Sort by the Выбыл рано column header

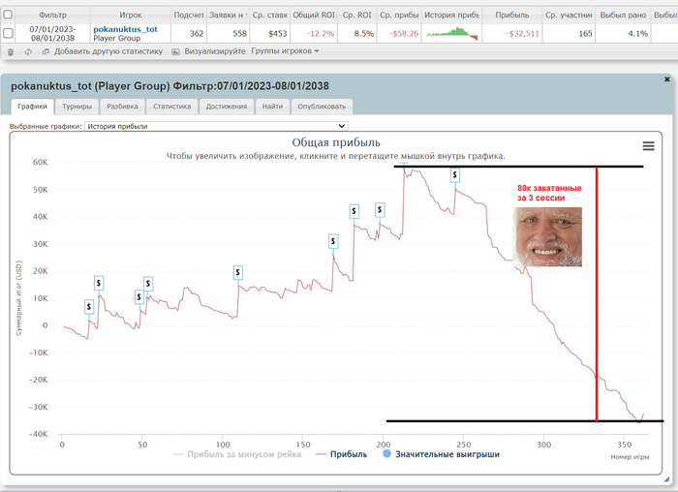623,15
